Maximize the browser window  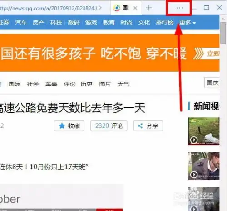(x=207, y=8)
